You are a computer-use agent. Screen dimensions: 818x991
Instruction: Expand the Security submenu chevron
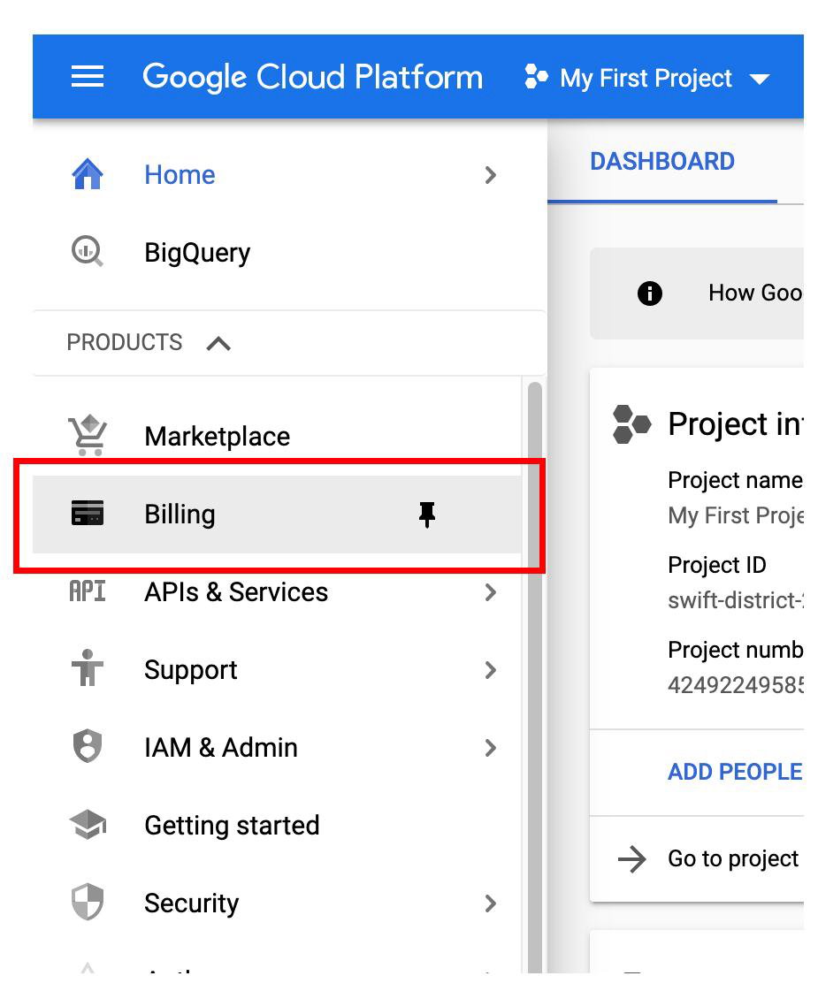click(490, 903)
